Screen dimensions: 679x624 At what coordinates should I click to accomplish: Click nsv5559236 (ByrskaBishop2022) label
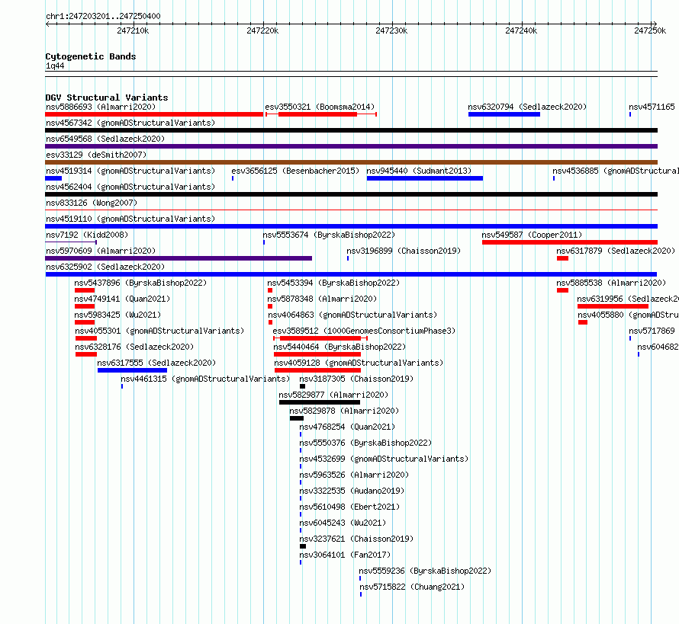(x=425, y=571)
